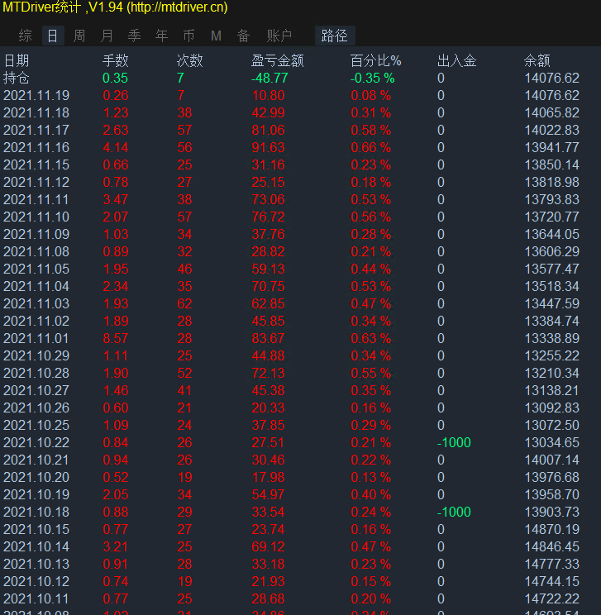Click balance 13818.98 for 2021.11.12
Image resolution: width=601 pixels, height=615 pixels.
[x=552, y=183]
